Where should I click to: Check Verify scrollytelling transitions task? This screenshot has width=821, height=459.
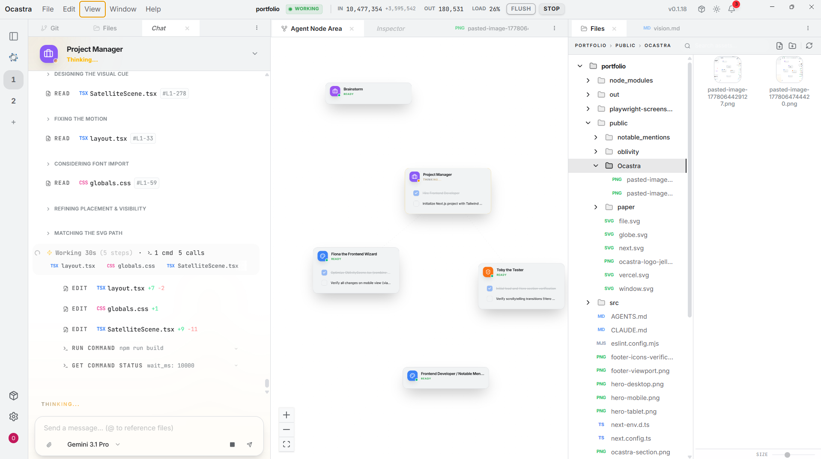(490, 299)
